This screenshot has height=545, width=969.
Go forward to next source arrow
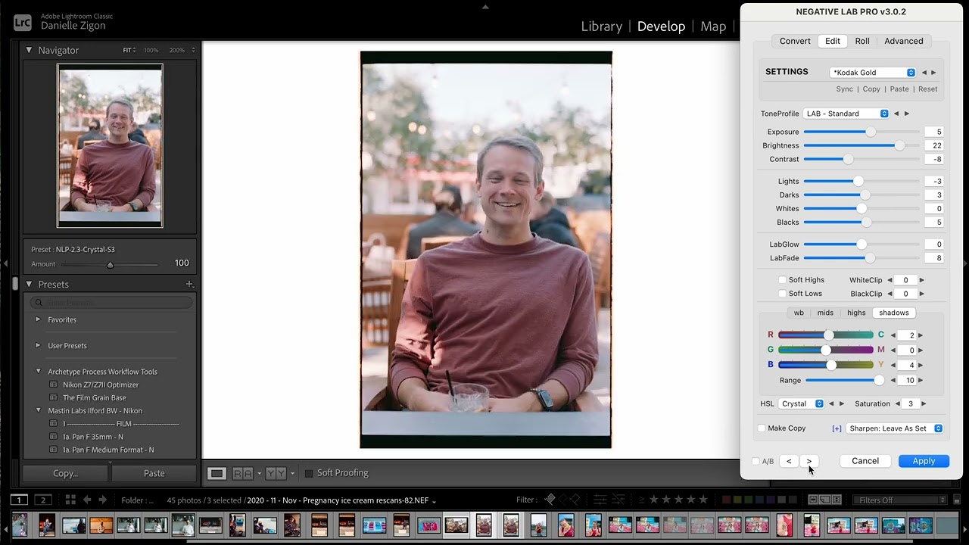tap(104, 500)
